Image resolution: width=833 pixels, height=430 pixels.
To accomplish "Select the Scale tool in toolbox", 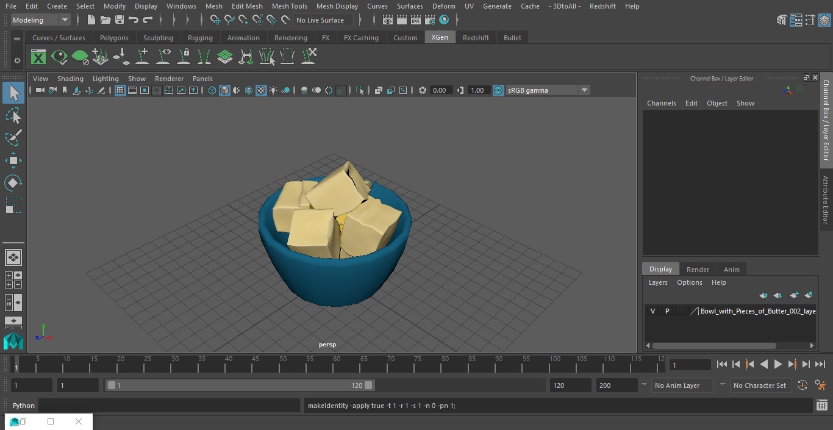I will 13,206.
